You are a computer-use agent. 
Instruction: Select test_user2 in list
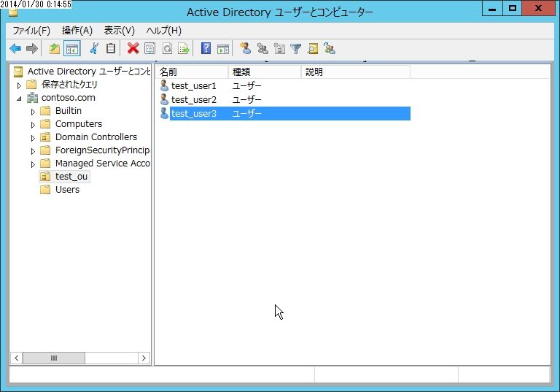click(x=193, y=99)
